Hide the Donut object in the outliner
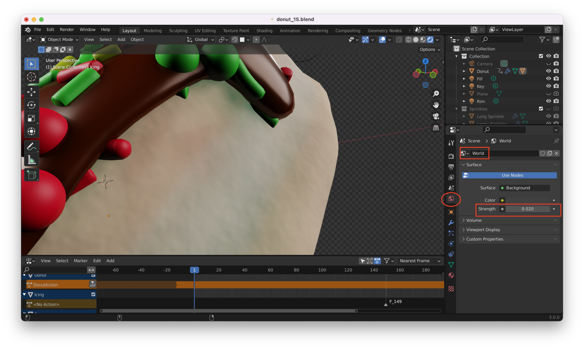Viewport: 584px width, 349px height. tap(548, 71)
